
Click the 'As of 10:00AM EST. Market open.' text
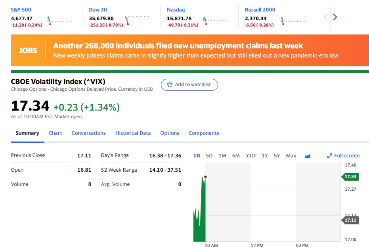pyautogui.click(x=47, y=117)
